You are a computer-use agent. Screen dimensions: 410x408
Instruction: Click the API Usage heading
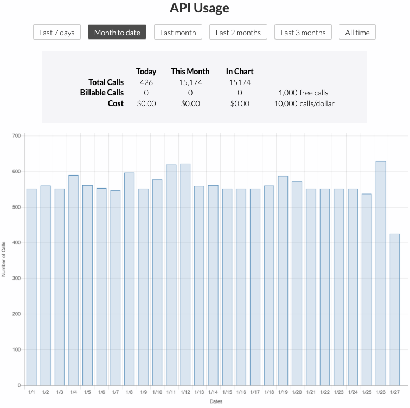(x=199, y=8)
